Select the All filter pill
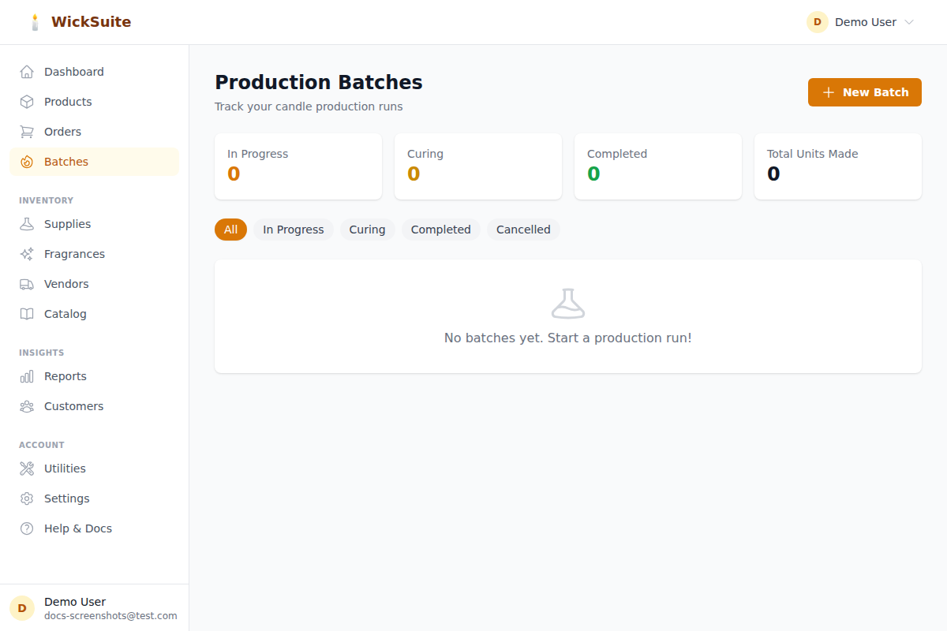 click(230, 230)
